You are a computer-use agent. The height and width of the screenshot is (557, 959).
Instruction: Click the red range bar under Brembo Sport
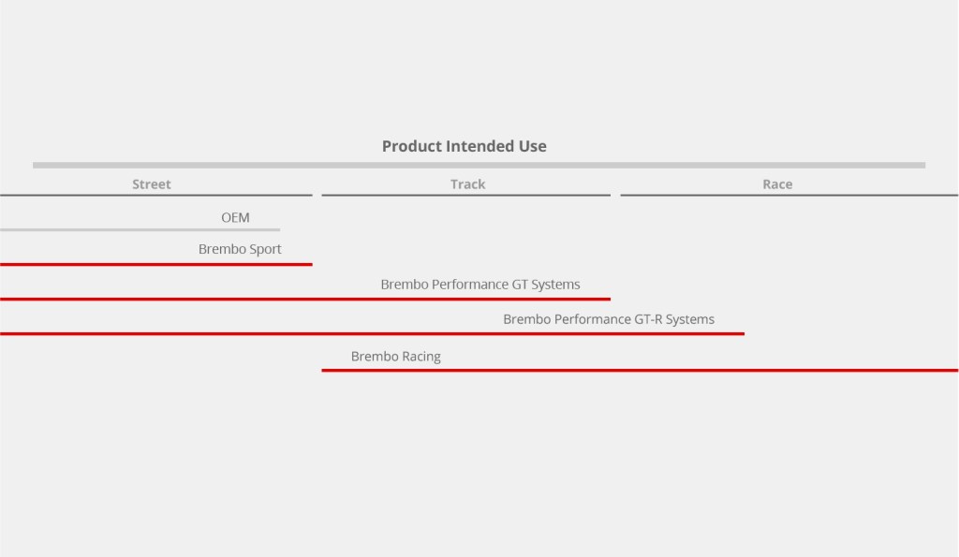pyautogui.click(x=155, y=265)
